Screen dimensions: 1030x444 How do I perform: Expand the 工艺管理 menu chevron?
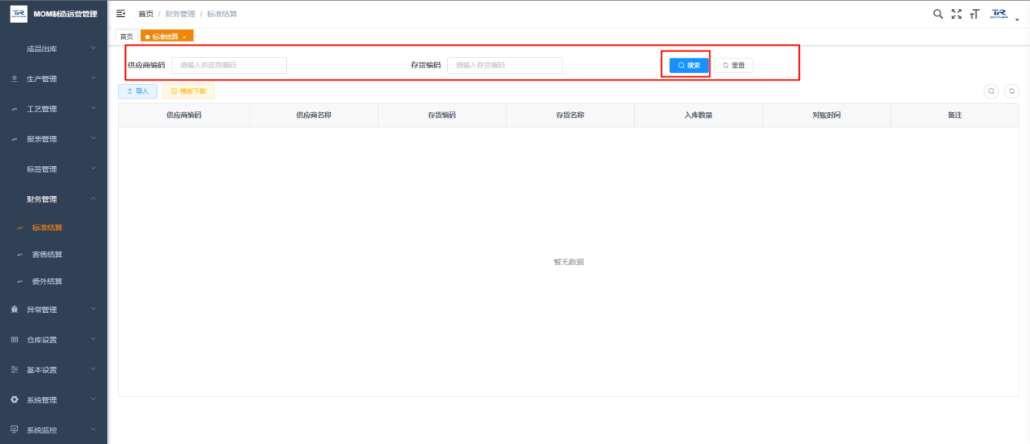(93, 109)
